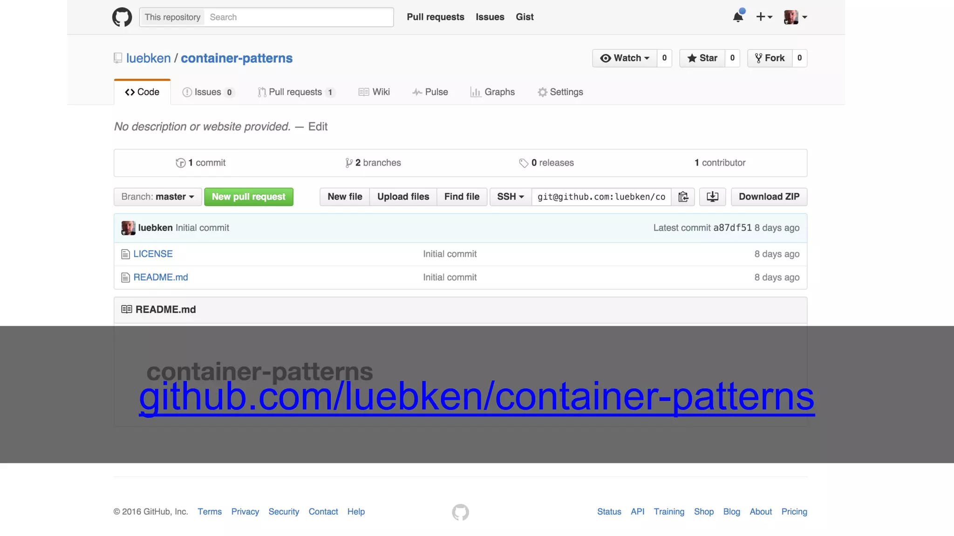Open the README.md file in list
Viewport: 954px width, 536px height.
pyautogui.click(x=161, y=277)
